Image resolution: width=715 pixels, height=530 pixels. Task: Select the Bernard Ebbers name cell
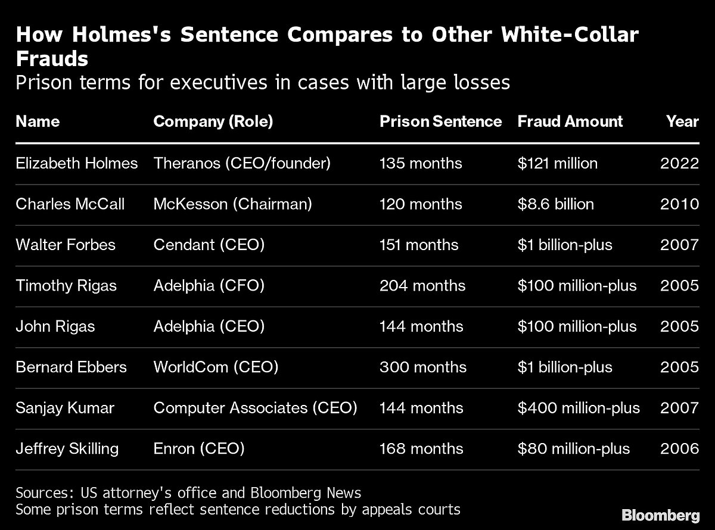(71, 367)
